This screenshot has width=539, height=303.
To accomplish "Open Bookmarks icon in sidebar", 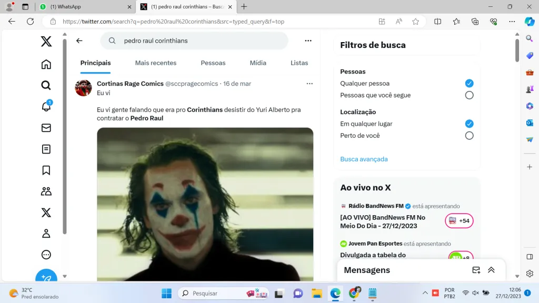I will pyautogui.click(x=46, y=170).
